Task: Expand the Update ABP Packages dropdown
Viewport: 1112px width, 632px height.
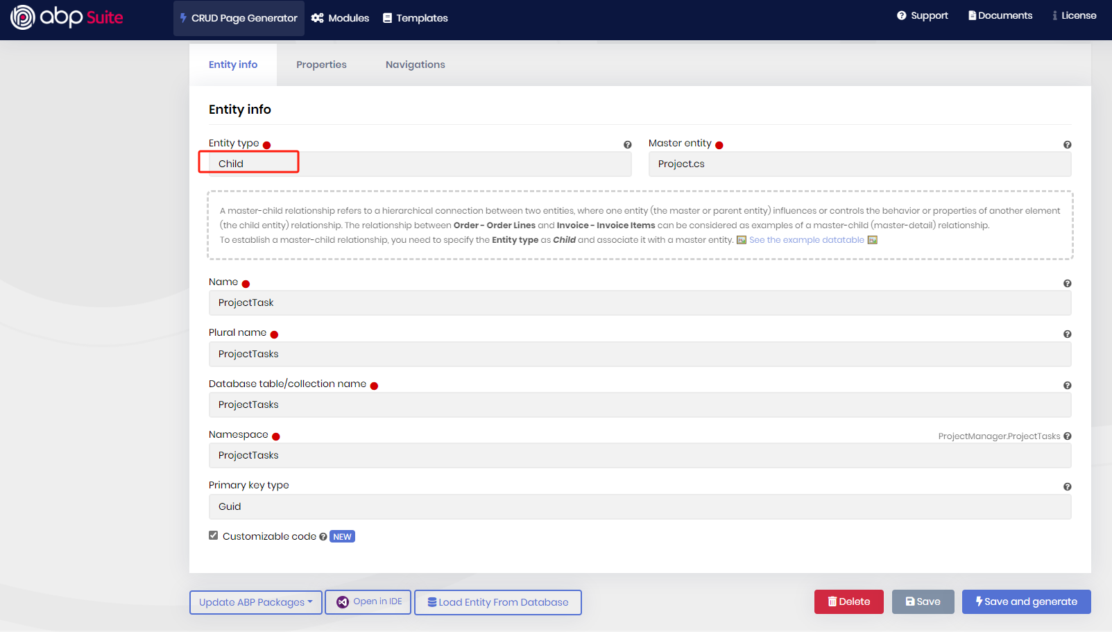Action: point(255,602)
